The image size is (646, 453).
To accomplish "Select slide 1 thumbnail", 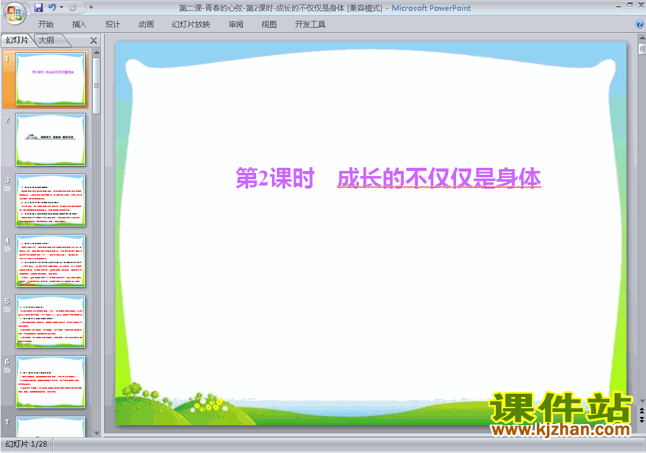I will coord(50,79).
